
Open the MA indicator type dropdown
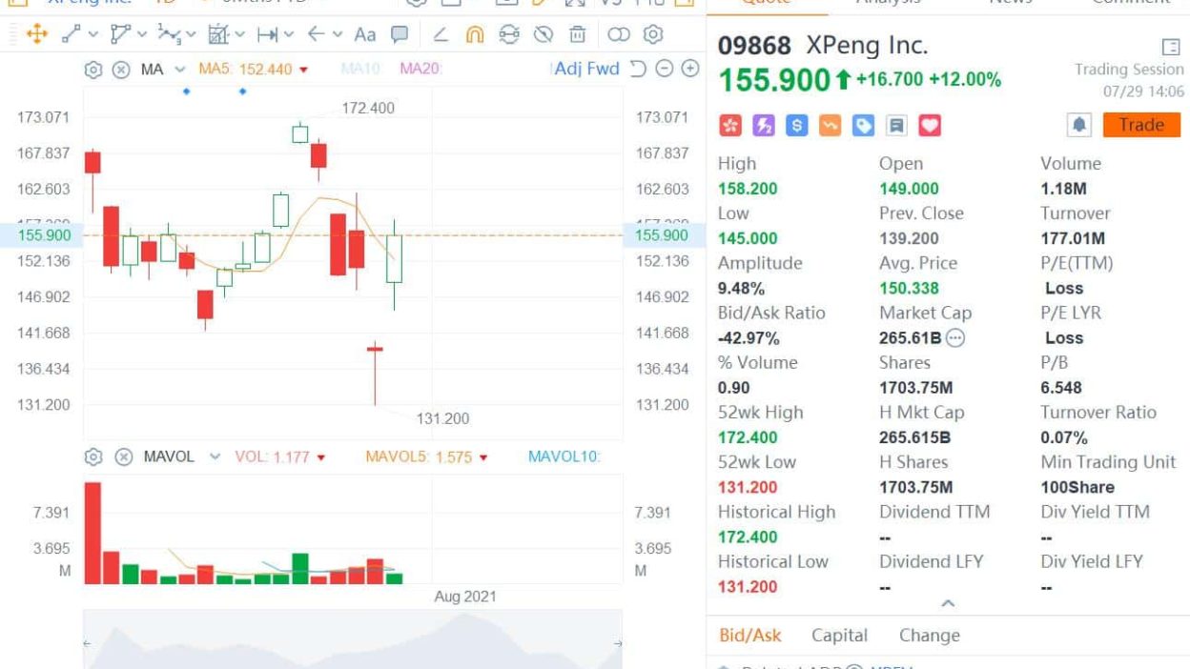179,69
